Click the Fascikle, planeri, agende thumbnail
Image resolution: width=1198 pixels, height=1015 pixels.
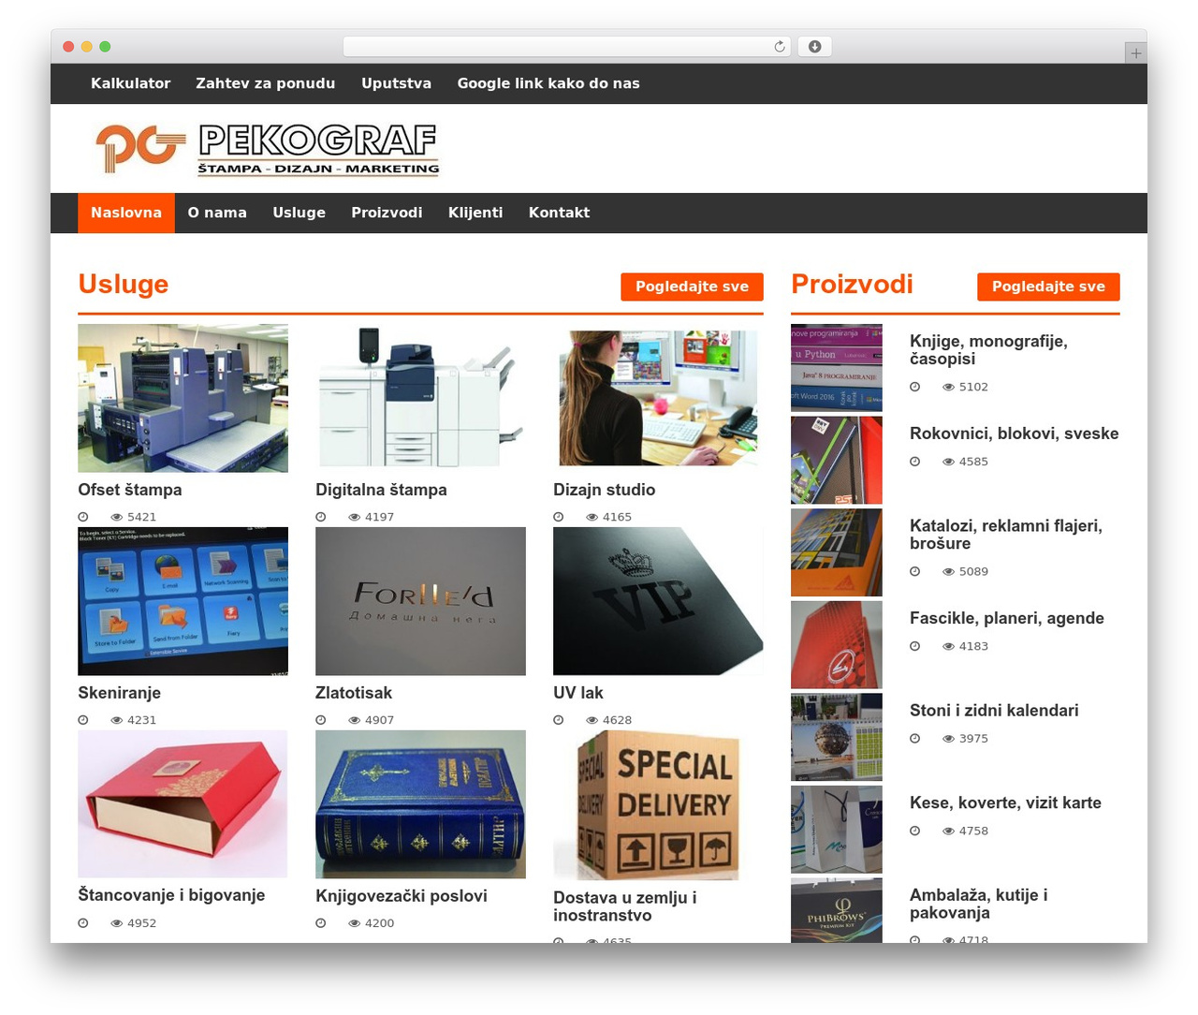837,645
